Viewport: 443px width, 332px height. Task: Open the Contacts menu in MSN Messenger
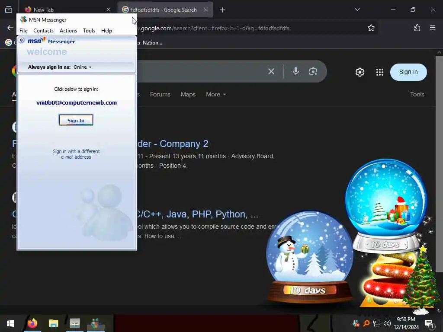click(x=43, y=31)
